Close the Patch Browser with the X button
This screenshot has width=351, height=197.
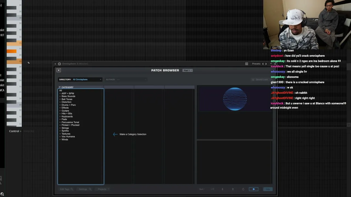pos(58,70)
